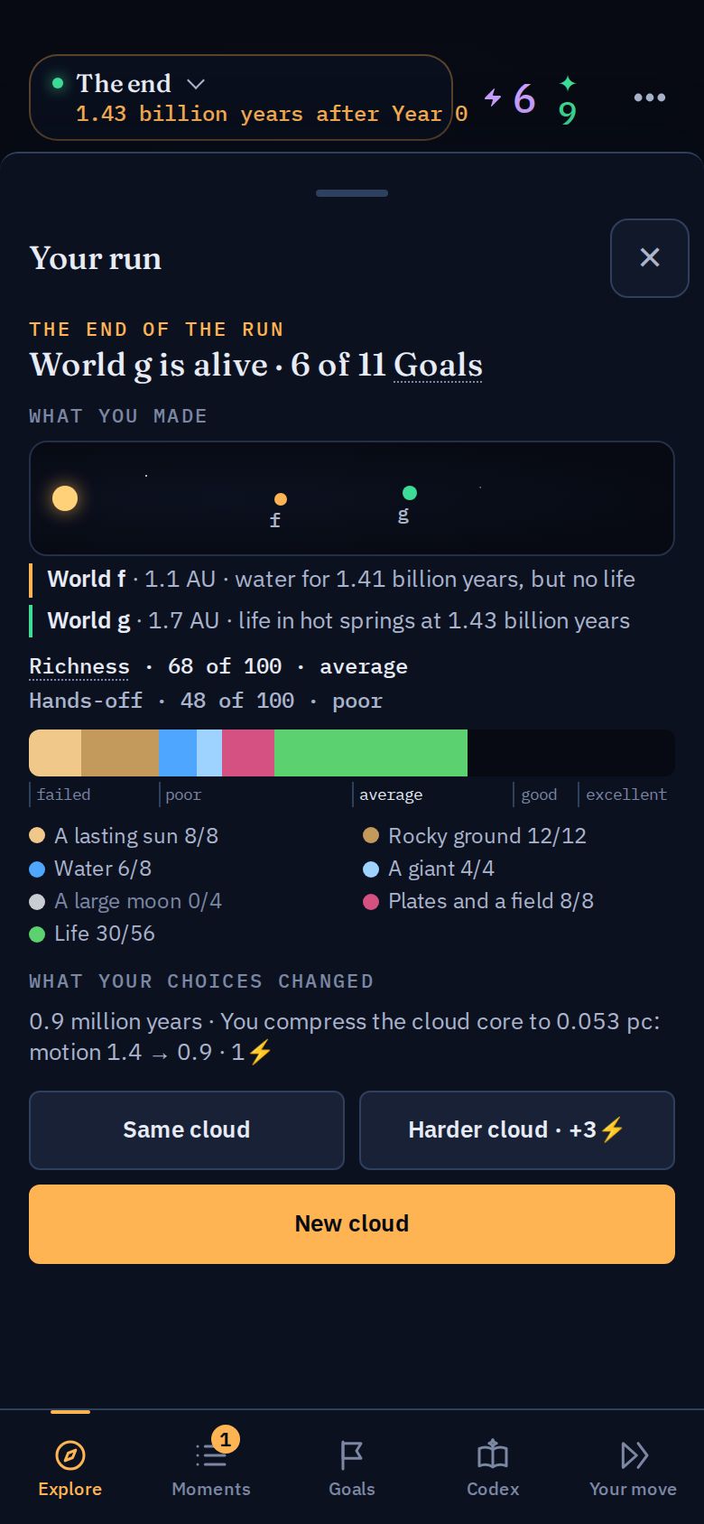Viewport: 704px width, 1524px height.
Task: Click the purple lightning energy counter
Action: pos(510,98)
